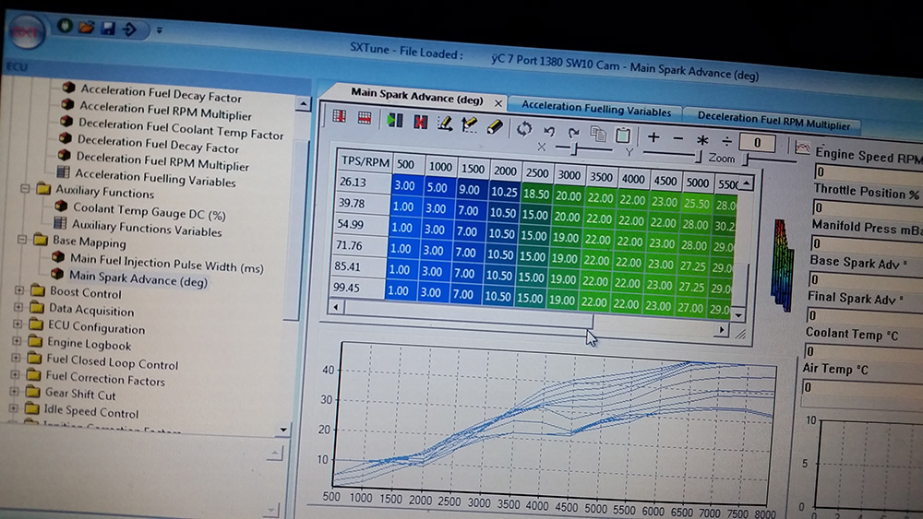Open the quick access toolbar dropdown arrow
The image size is (923, 519).
(159, 29)
